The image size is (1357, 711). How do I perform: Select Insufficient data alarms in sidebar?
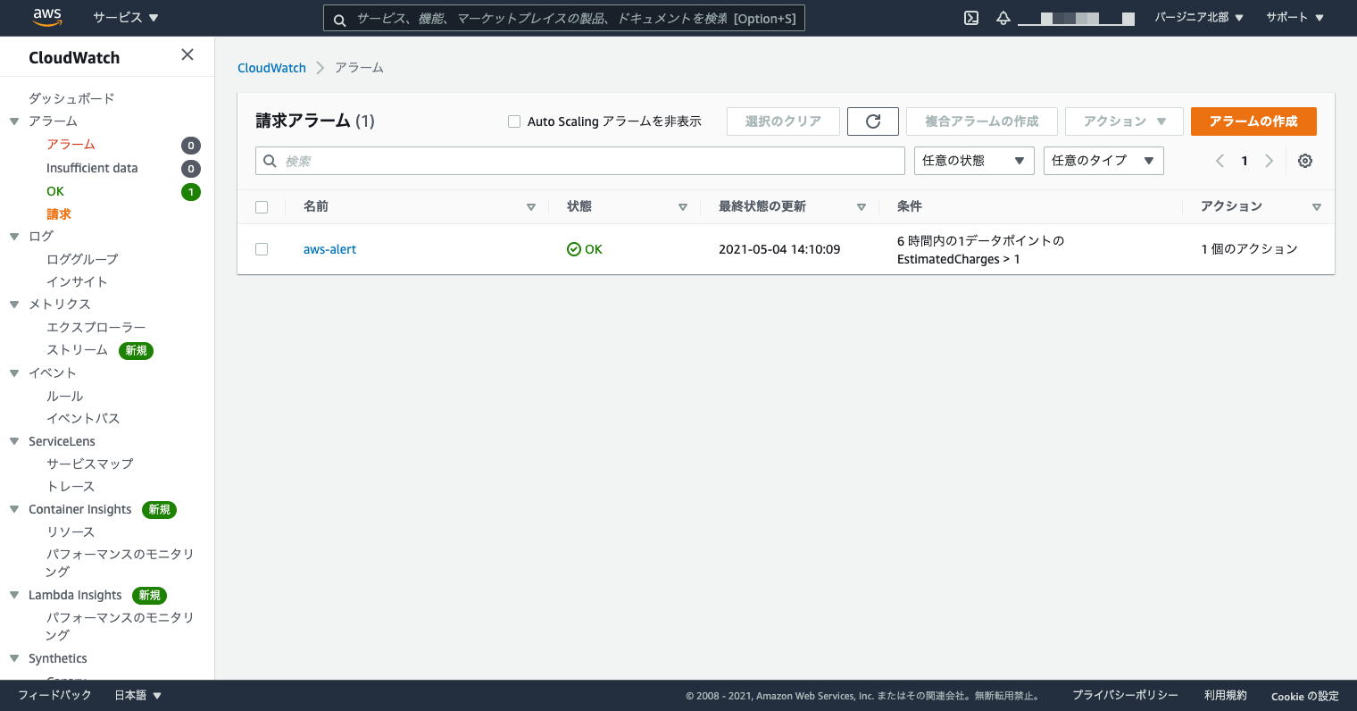[92, 168]
